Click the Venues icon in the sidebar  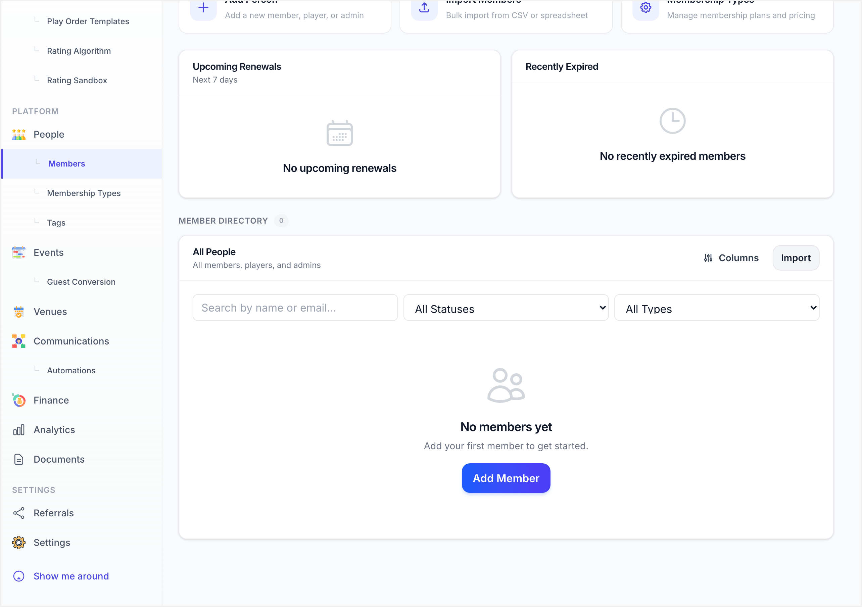point(18,312)
